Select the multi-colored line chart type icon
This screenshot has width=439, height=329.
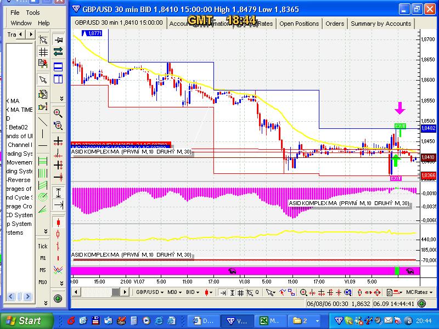[58, 269]
